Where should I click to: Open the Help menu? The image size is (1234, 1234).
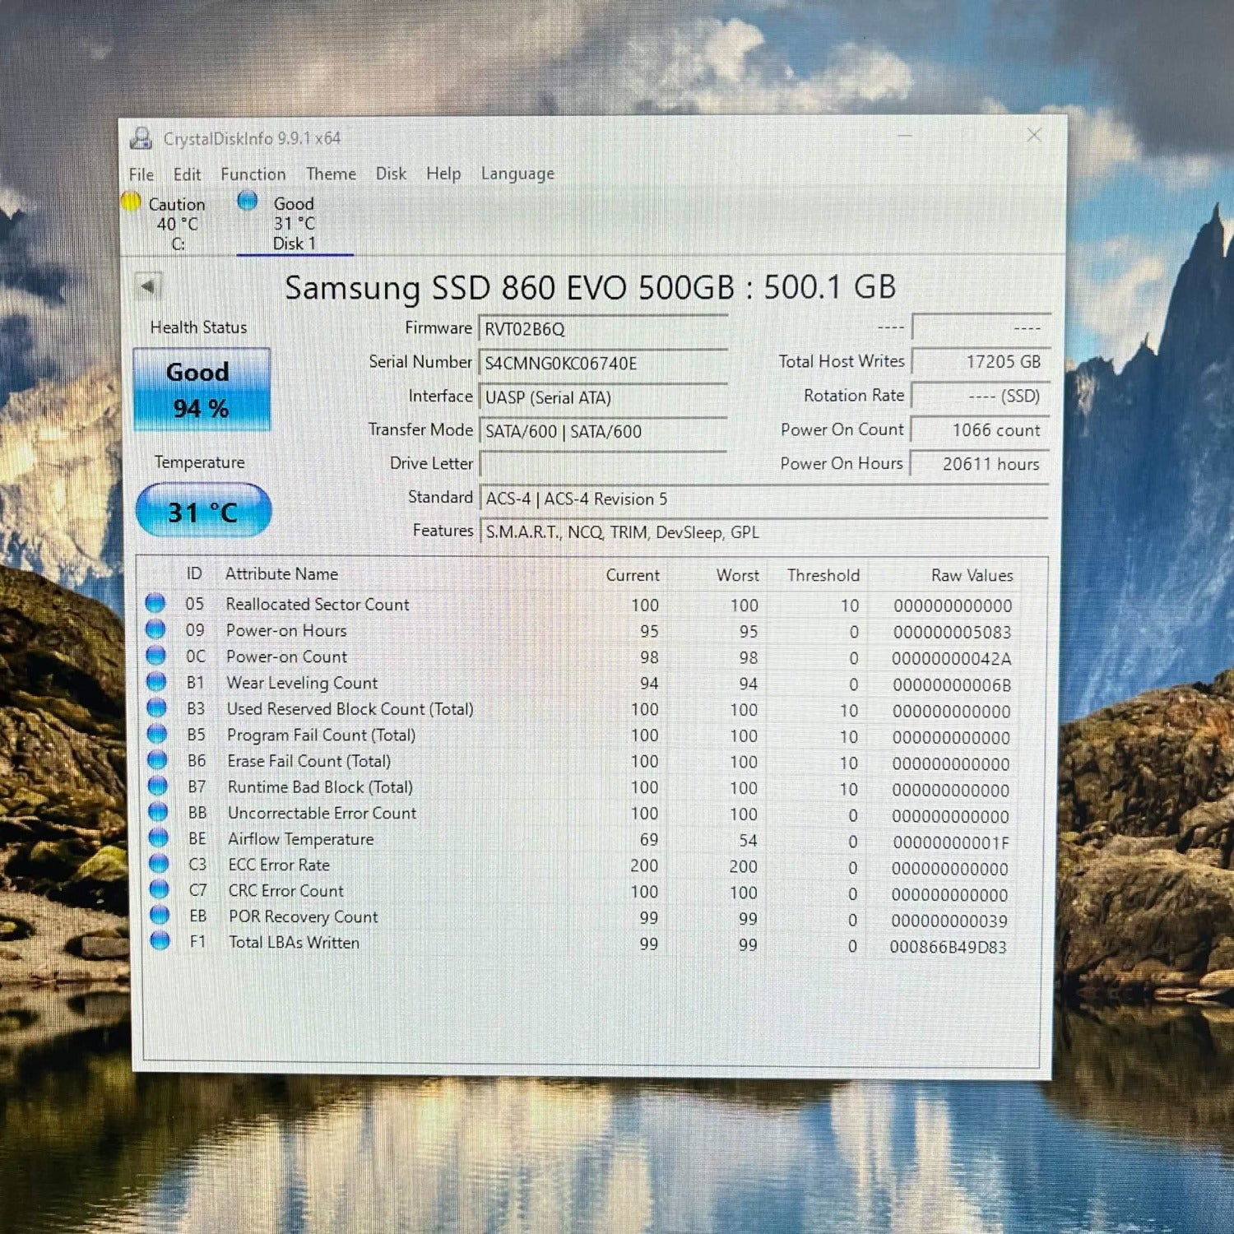click(443, 174)
